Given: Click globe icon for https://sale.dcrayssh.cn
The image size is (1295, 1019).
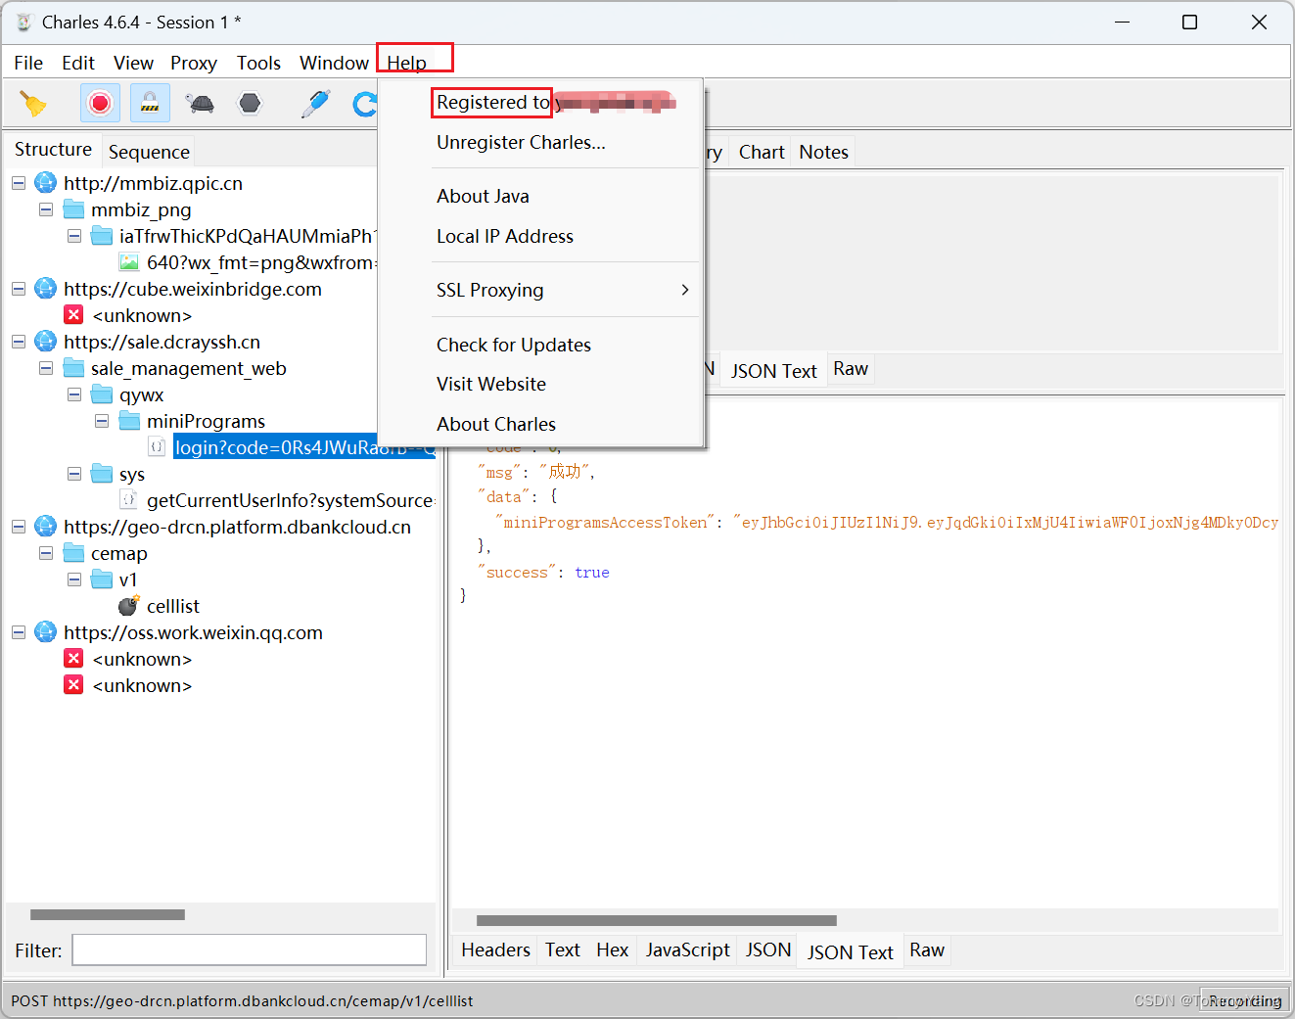Looking at the screenshot, I should 45,341.
